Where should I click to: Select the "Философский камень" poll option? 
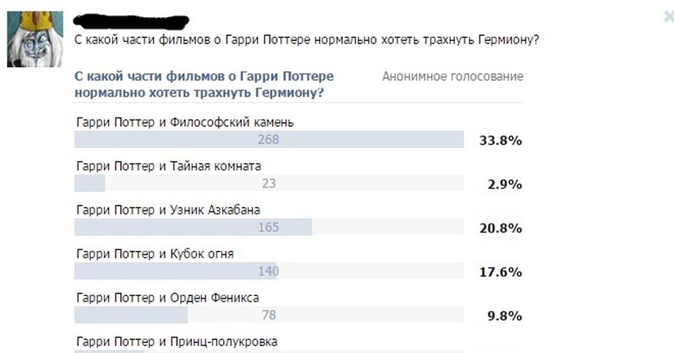point(185,122)
